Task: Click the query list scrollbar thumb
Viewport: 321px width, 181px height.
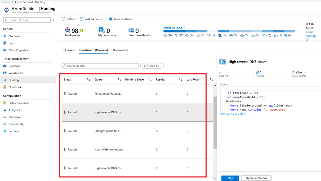Action: (215, 123)
